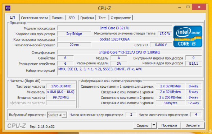Click the Множитель label
The height and width of the screenshot is (134, 212).
click(x=36, y=92)
